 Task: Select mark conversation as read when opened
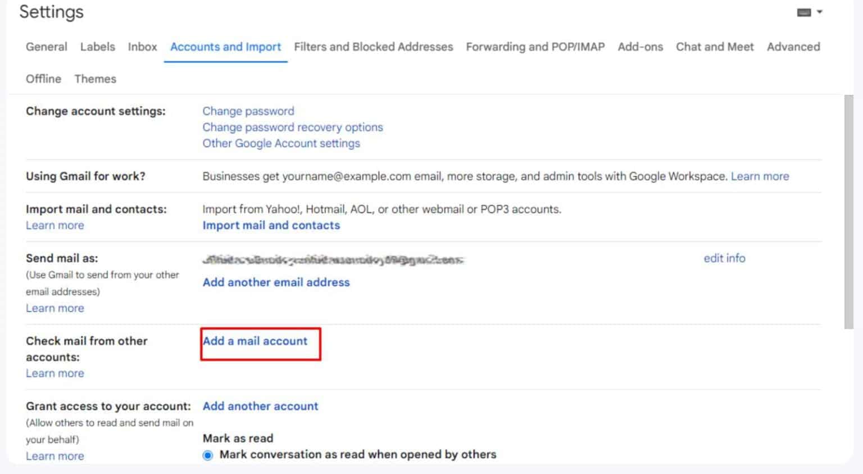(x=209, y=455)
